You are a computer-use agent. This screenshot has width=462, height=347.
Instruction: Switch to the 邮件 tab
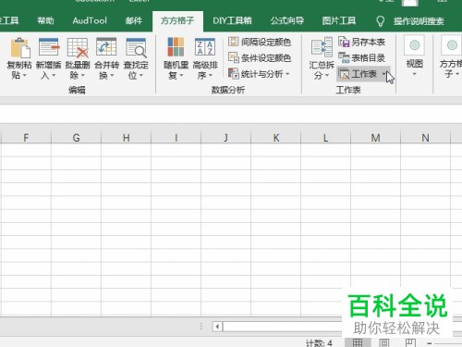click(134, 20)
